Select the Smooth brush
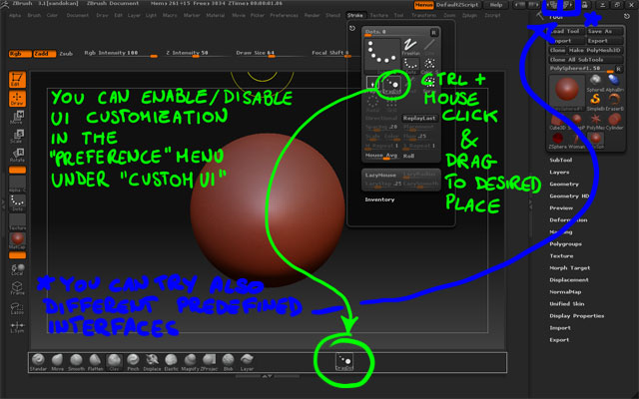This screenshot has height=399, width=639. click(76, 362)
